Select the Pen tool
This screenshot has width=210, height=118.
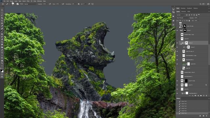pos(2,50)
